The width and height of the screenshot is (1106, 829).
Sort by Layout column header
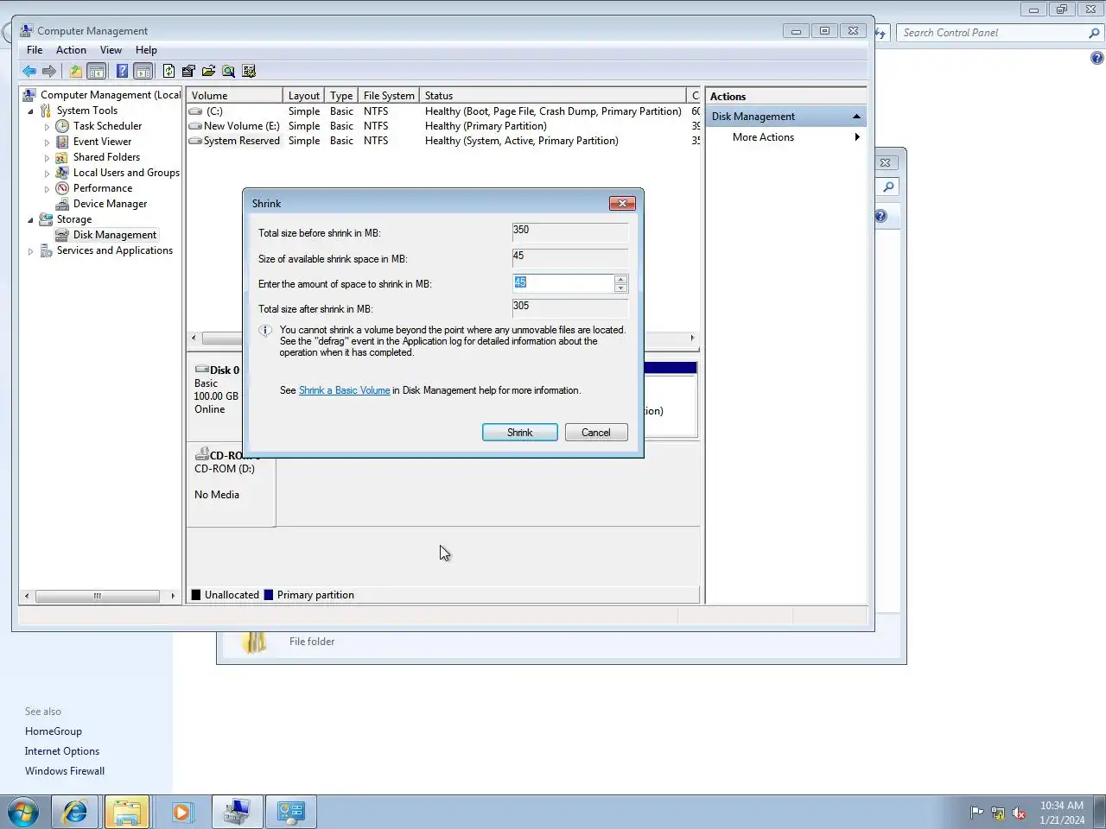pos(304,96)
